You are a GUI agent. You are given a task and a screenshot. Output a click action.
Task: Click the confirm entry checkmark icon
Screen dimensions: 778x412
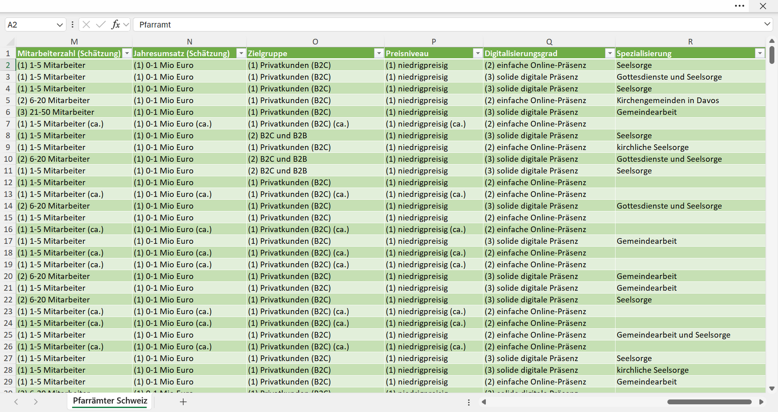101,25
